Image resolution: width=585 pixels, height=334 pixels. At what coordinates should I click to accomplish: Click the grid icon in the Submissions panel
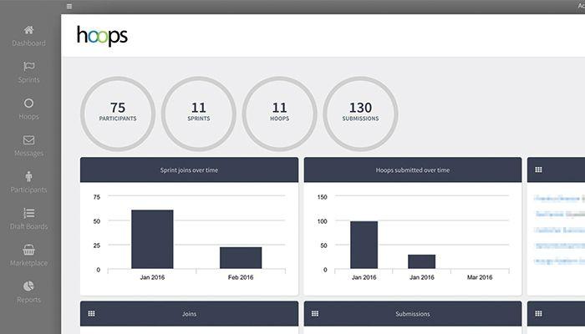[x=315, y=313]
